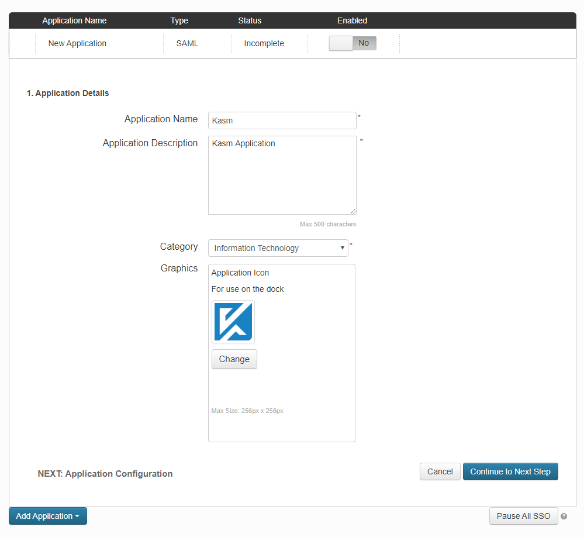
Task: Click the Cancel button
Action: coord(440,471)
